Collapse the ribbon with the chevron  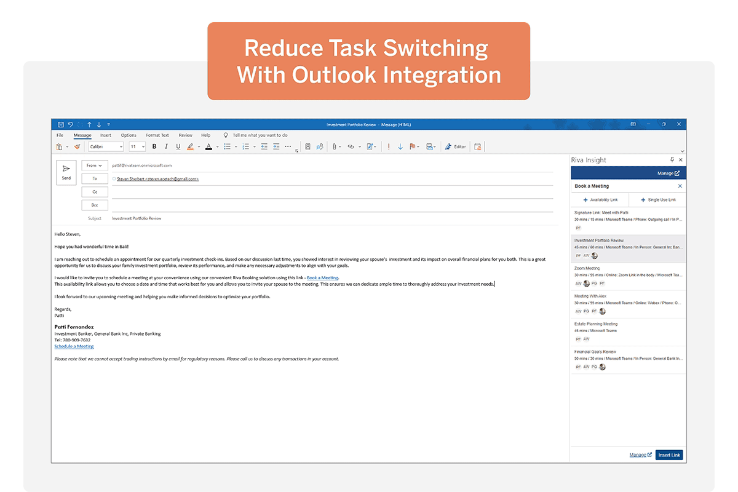pyautogui.click(x=682, y=151)
